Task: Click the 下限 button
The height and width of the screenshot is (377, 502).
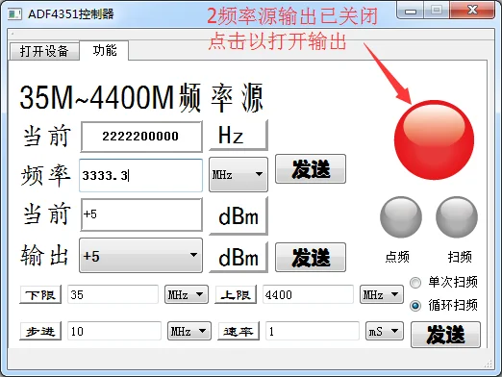Action: (x=40, y=294)
